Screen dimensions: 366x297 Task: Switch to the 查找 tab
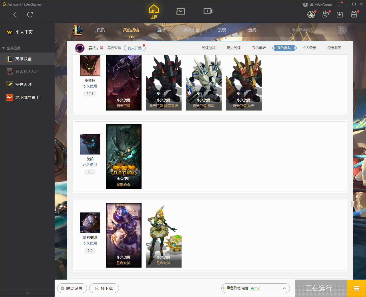coord(252,30)
